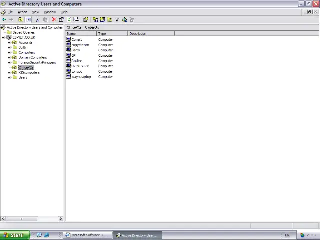Click the create new user toolbar icon
Viewport: 320px width, 240px height.
[x=95, y=20]
